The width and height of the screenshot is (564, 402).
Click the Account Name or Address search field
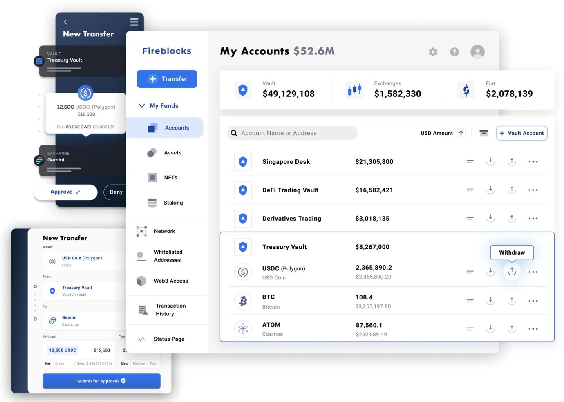point(292,133)
